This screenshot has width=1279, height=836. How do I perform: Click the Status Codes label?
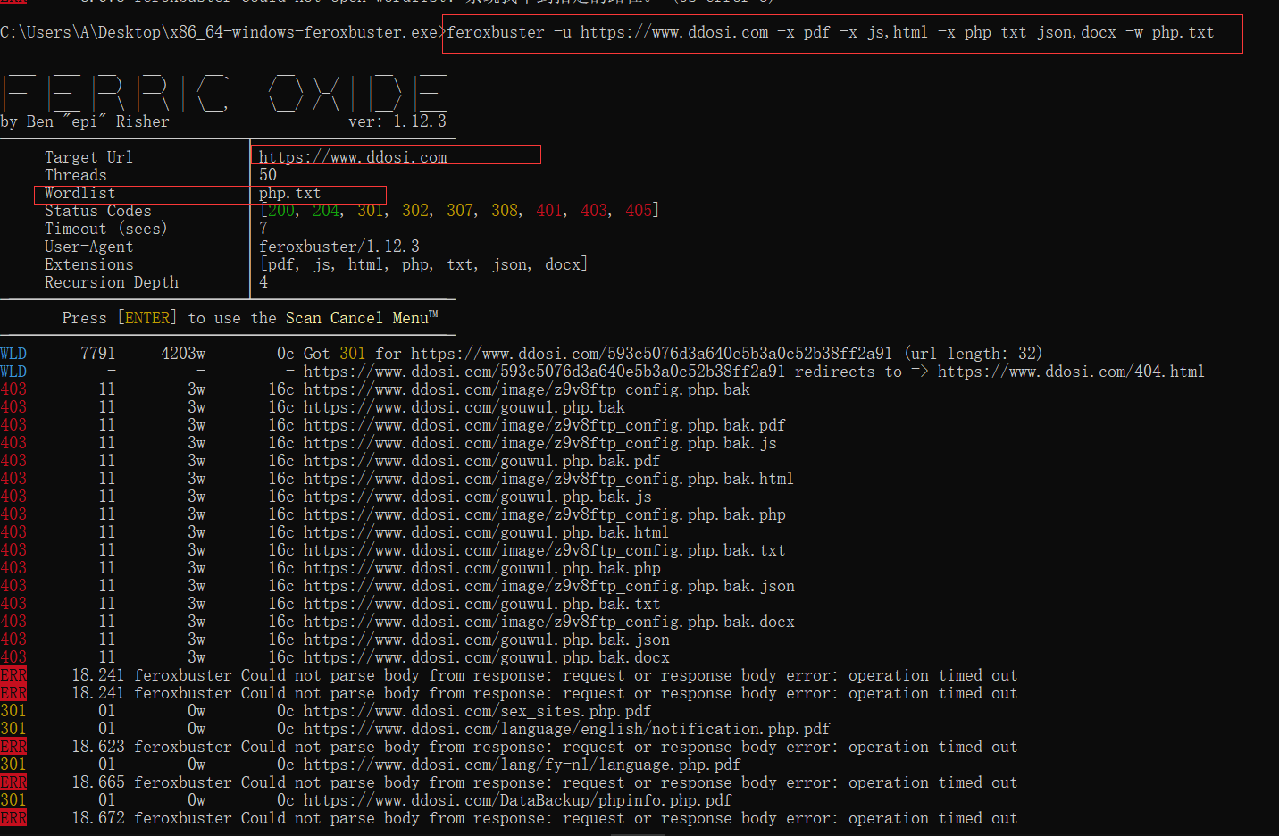tap(97, 211)
